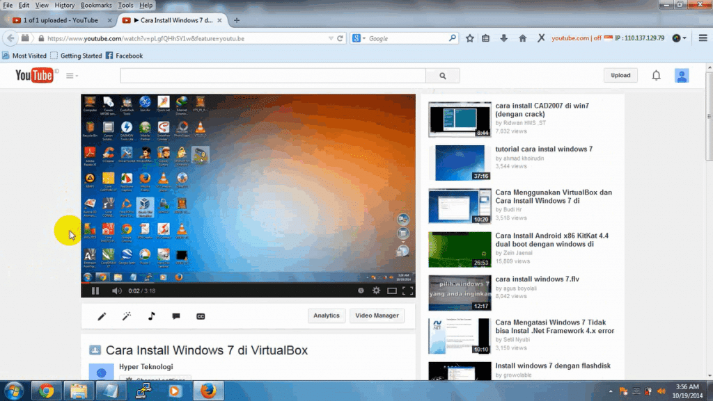Image resolution: width=713 pixels, height=401 pixels.
Task: Open 'tutorial cara instal windows 7' thumbnail
Action: coord(460,163)
